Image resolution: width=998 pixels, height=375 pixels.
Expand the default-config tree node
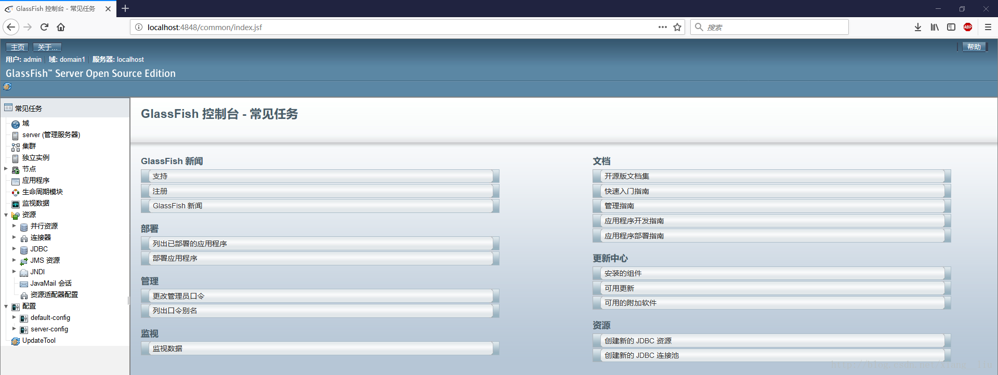[x=14, y=317]
